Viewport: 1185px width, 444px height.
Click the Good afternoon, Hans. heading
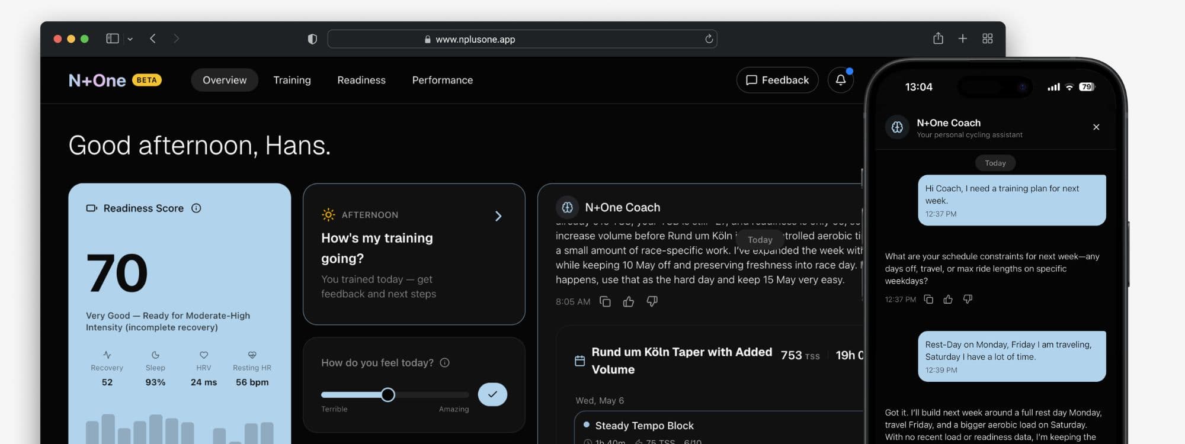click(x=199, y=146)
